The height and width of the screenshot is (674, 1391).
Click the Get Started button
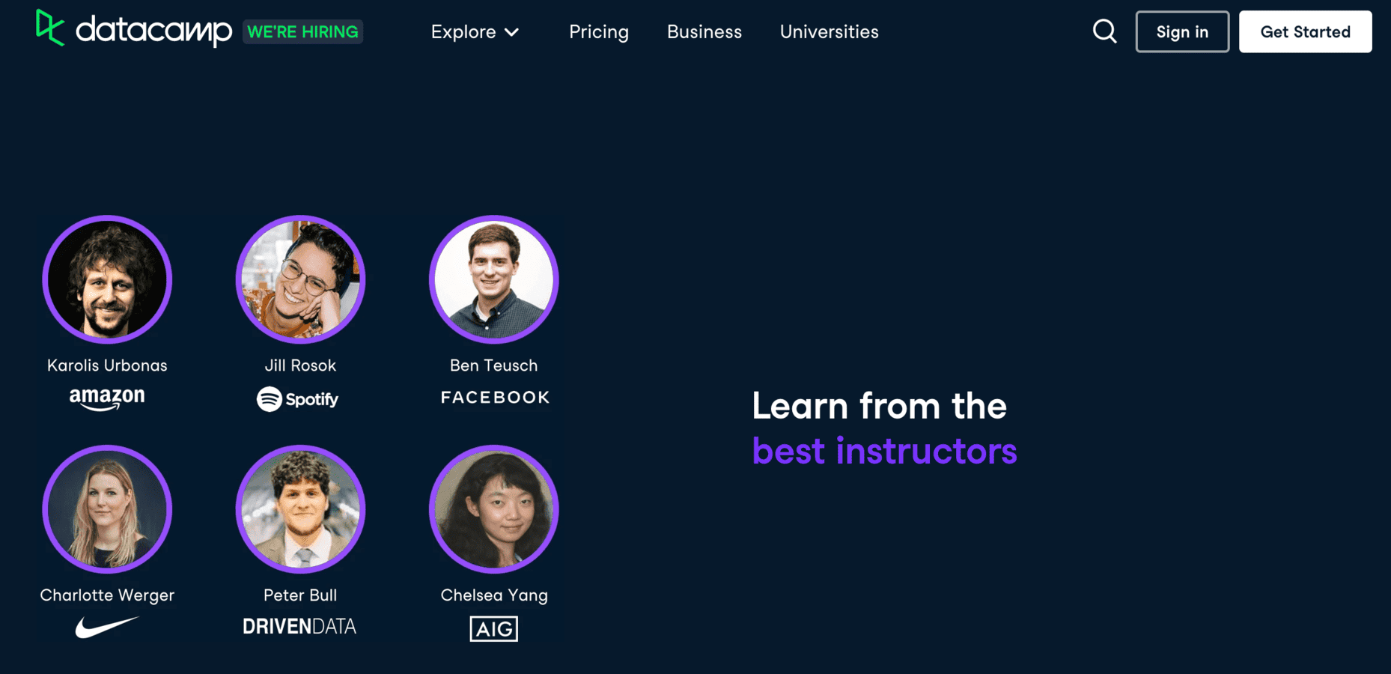coord(1306,31)
